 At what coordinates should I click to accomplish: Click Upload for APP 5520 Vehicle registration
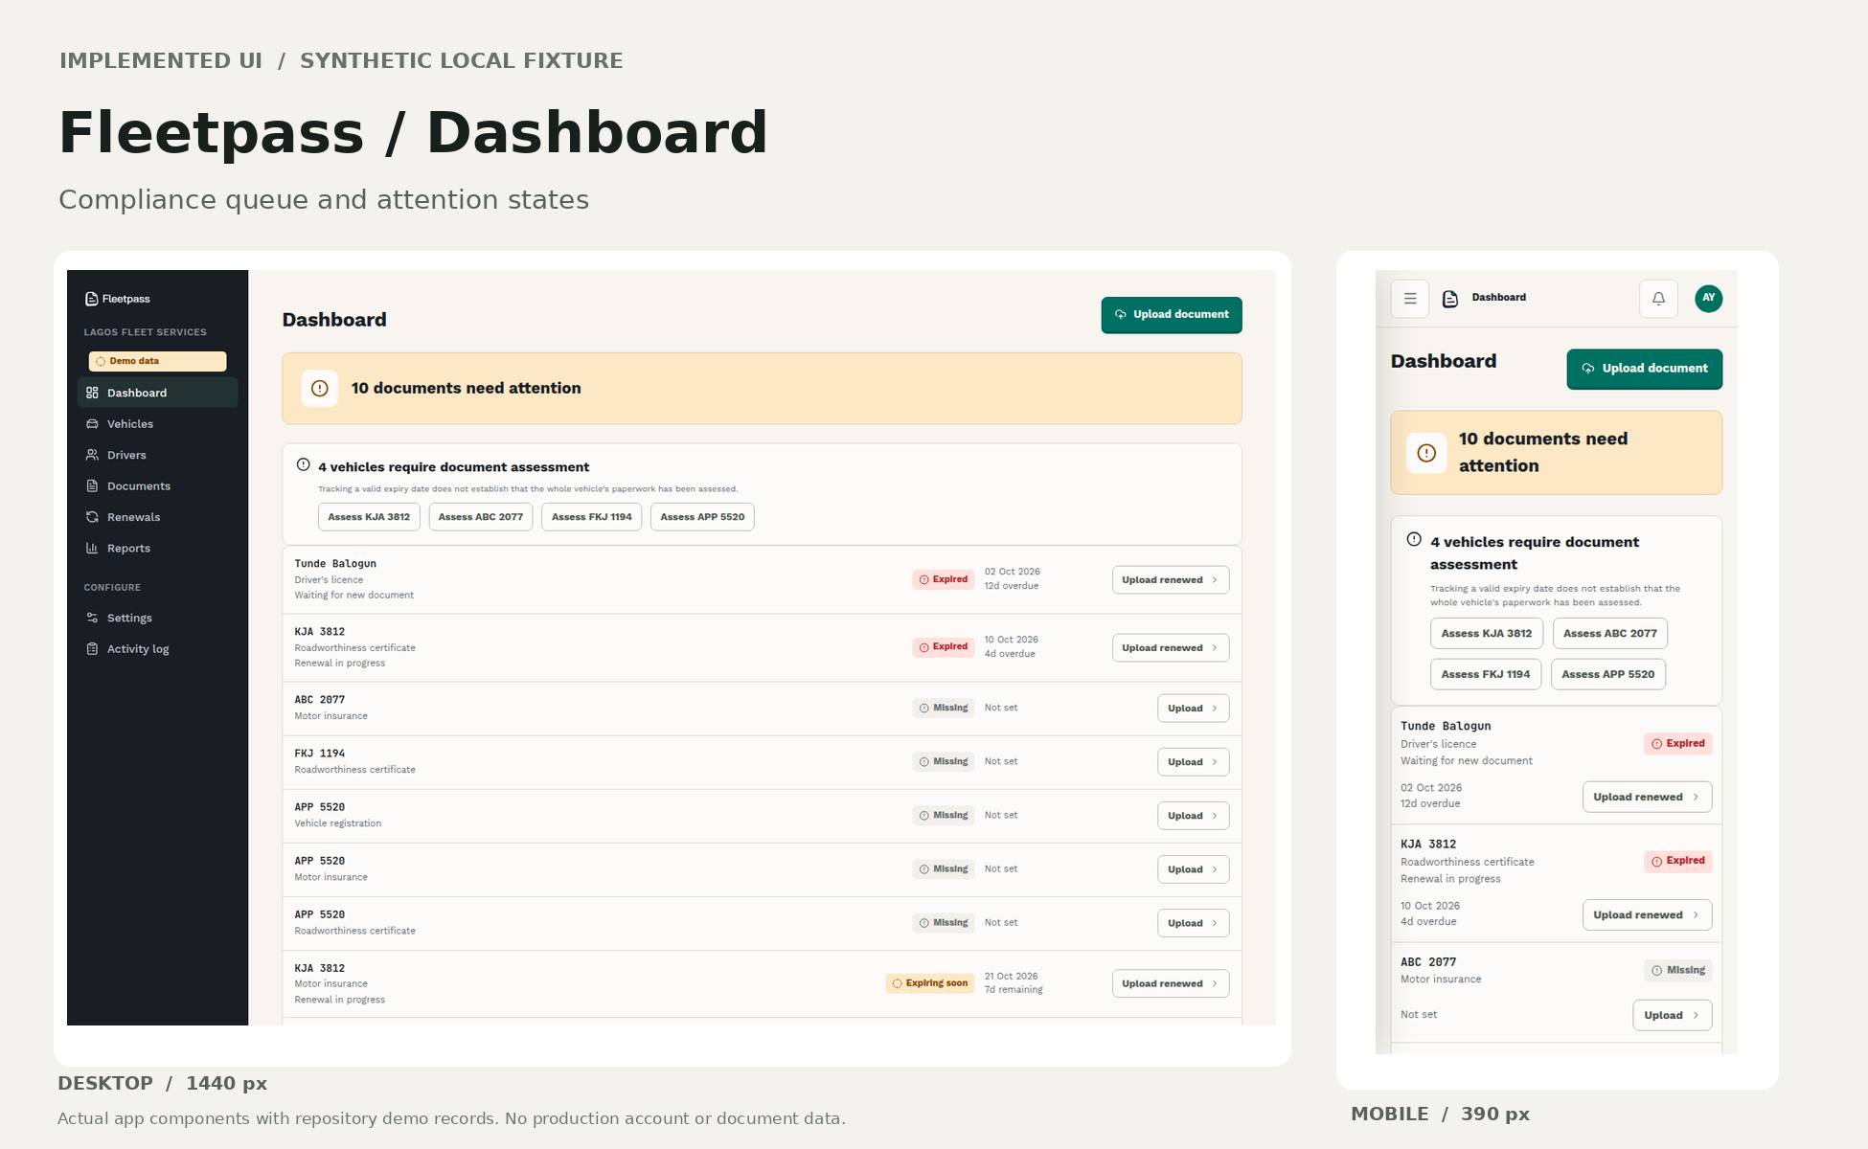[x=1194, y=816]
